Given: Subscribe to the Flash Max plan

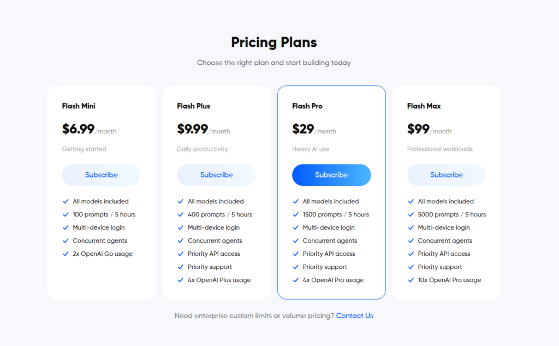Looking at the screenshot, I should (447, 175).
